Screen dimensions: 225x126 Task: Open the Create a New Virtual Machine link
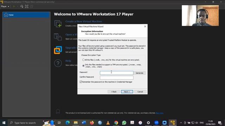tap(84, 21)
